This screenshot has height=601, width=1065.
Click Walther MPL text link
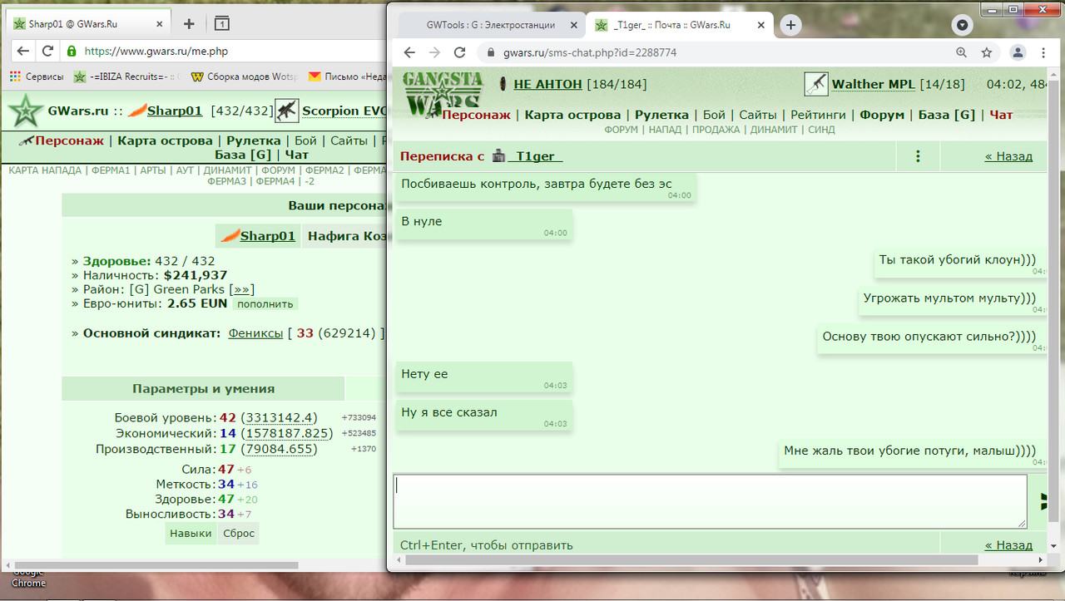[x=874, y=84]
